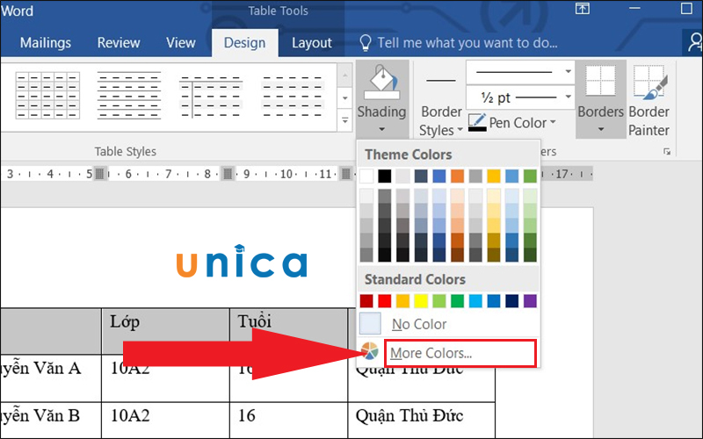This screenshot has width=703, height=439.
Task: Select the table style with shaded bands and first-column line
Action: click(211, 96)
